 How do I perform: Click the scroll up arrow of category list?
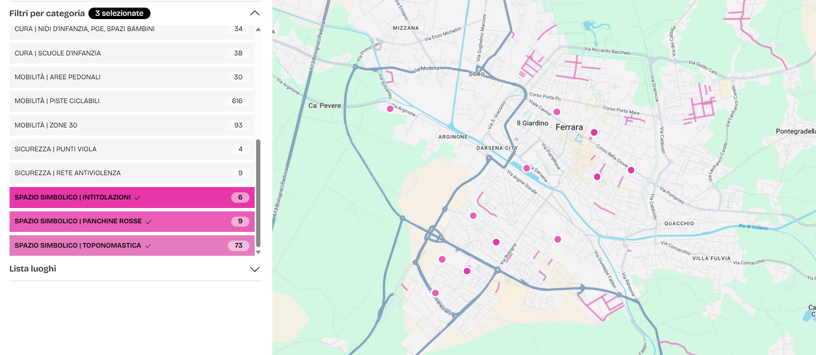coord(258,29)
